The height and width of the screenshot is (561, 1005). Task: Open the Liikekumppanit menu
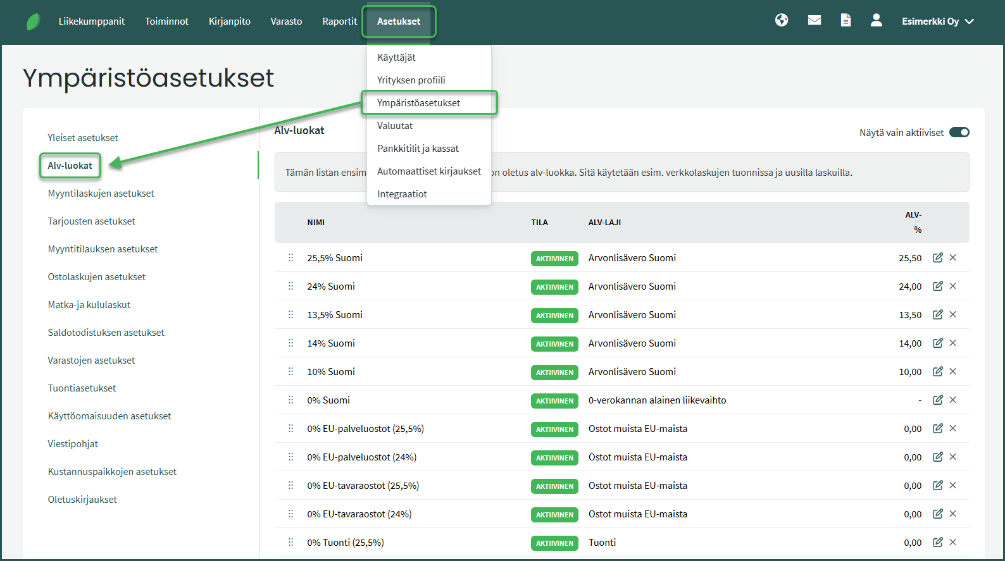coord(92,22)
